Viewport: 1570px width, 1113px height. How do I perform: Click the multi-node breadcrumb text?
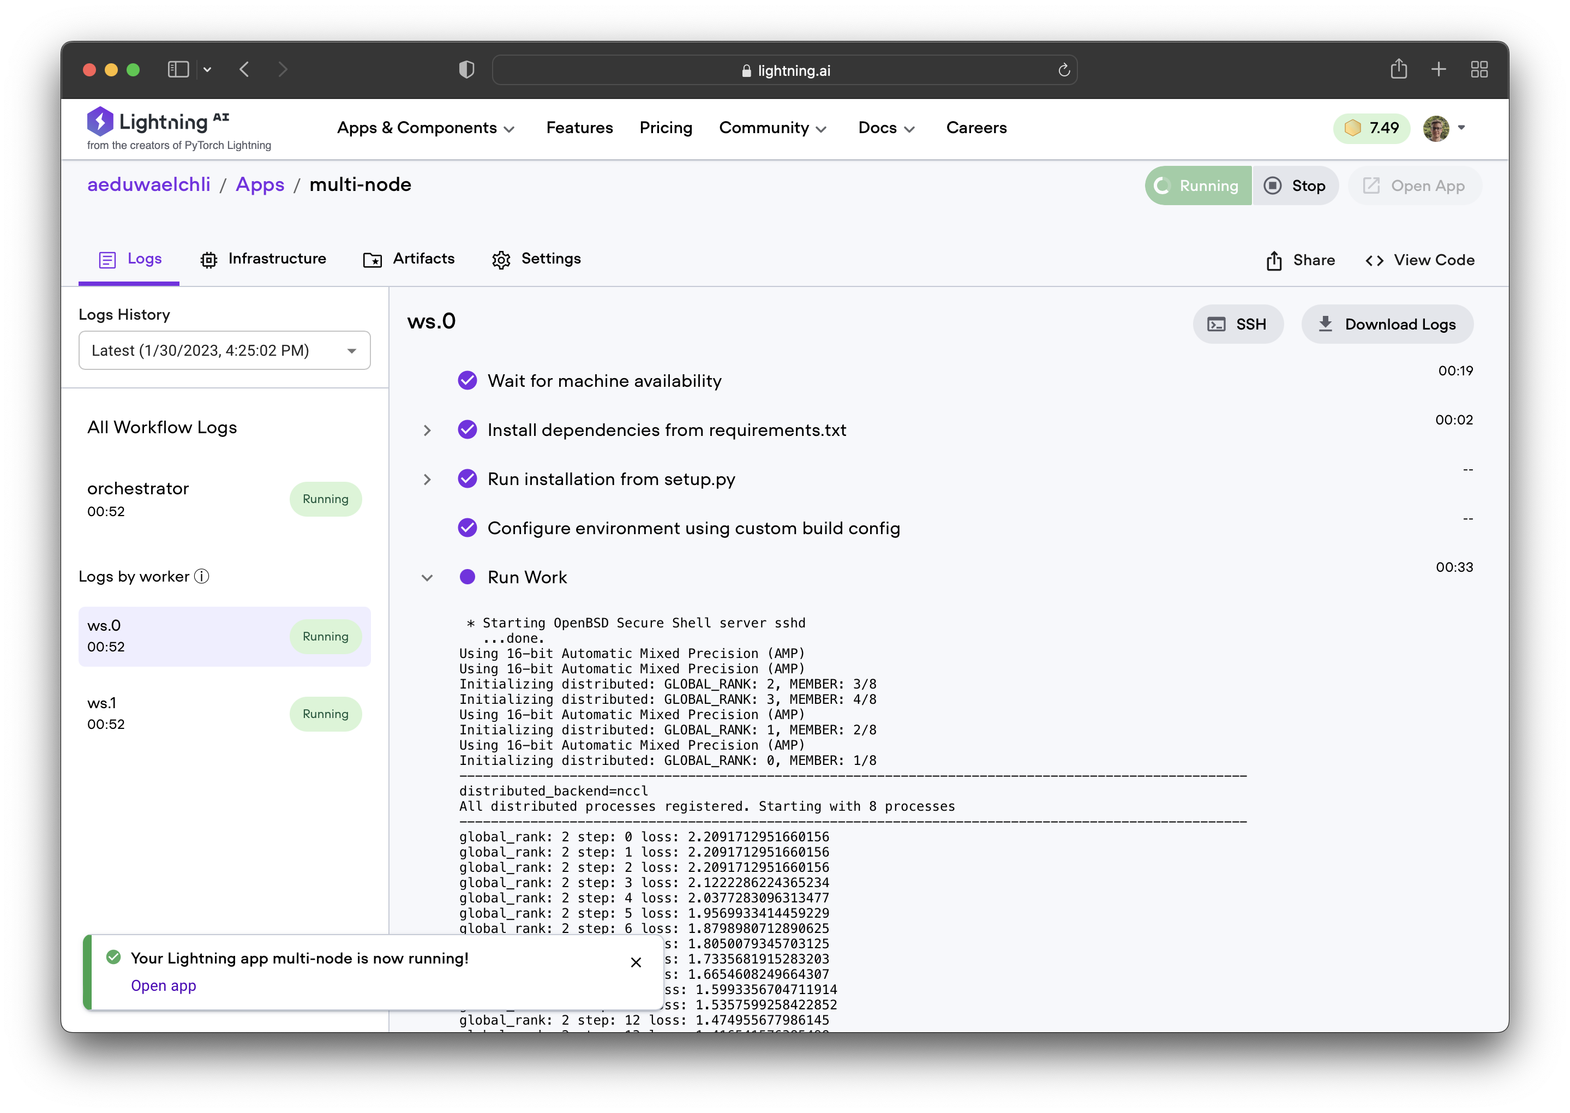pos(361,185)
